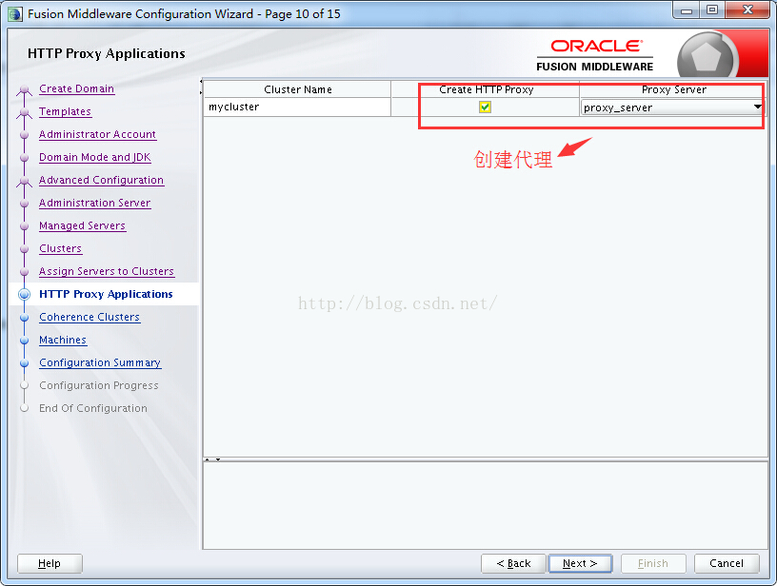Click the Cluster Name column header
Image resolution: width=777 pixels, height=586 pixels.
[297, 89]
